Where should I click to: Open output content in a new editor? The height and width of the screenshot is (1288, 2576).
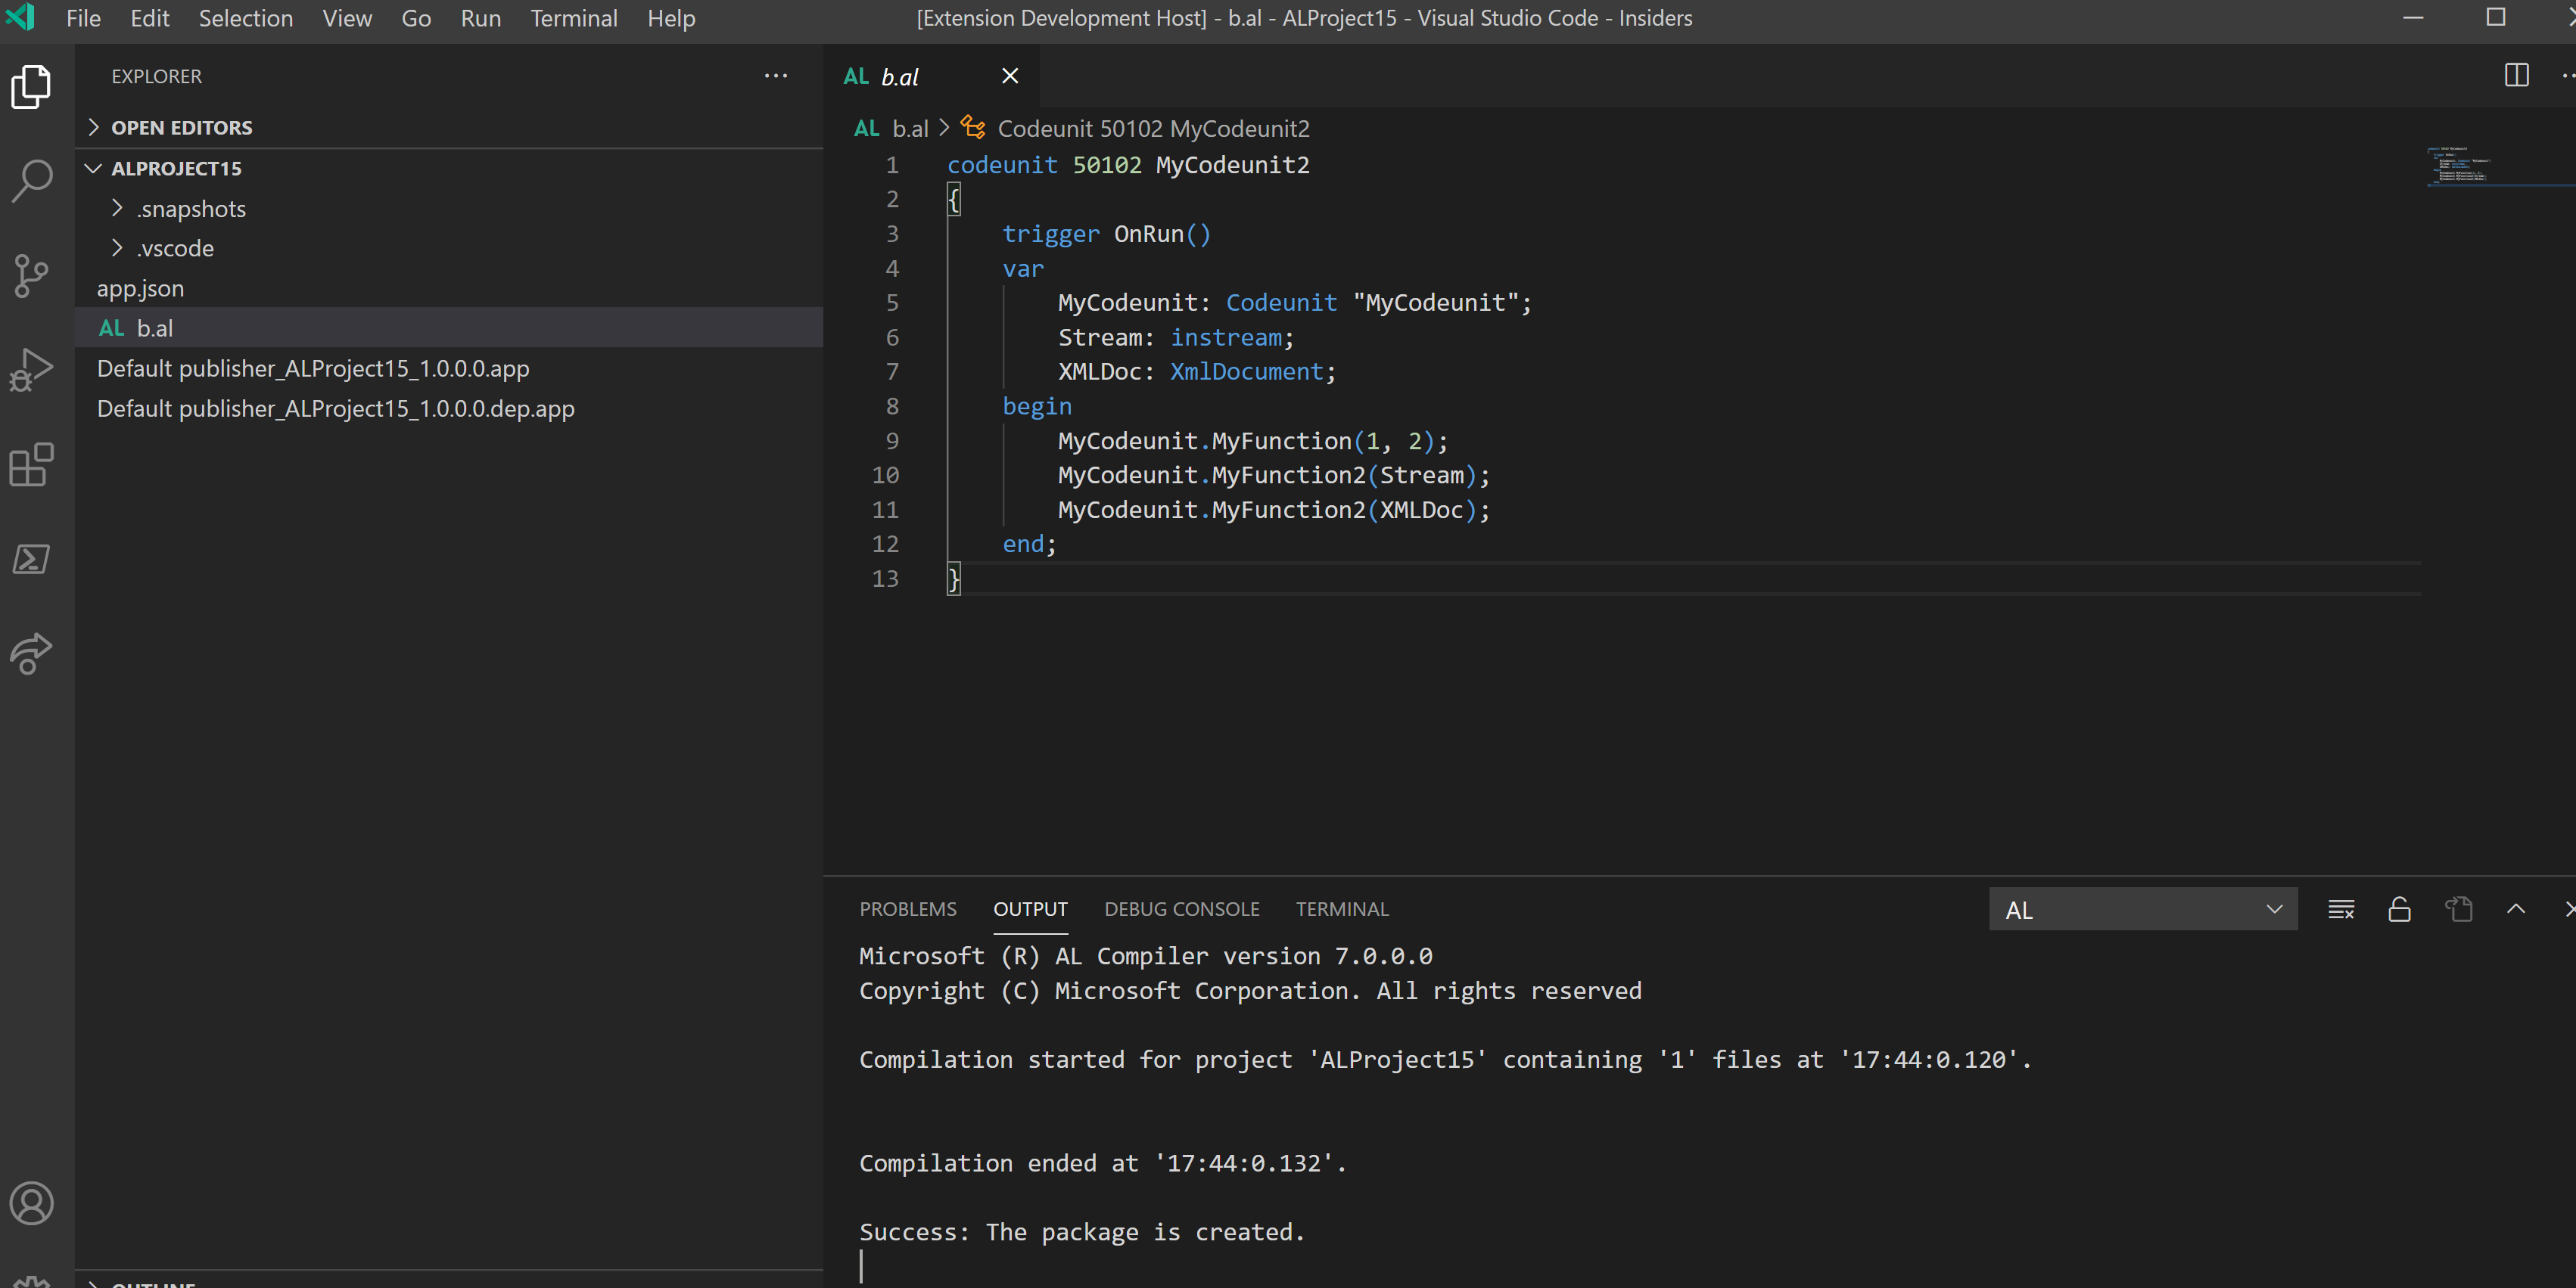pos(2458,909)
